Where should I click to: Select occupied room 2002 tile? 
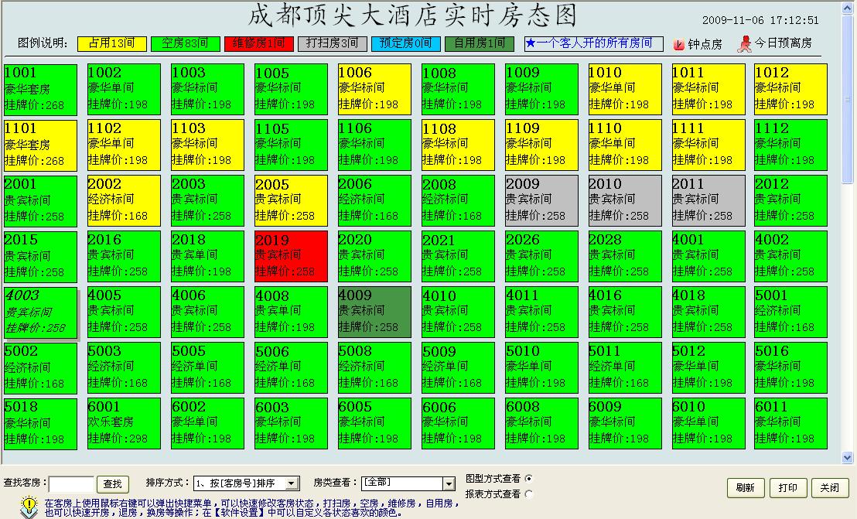coord(124,200)
